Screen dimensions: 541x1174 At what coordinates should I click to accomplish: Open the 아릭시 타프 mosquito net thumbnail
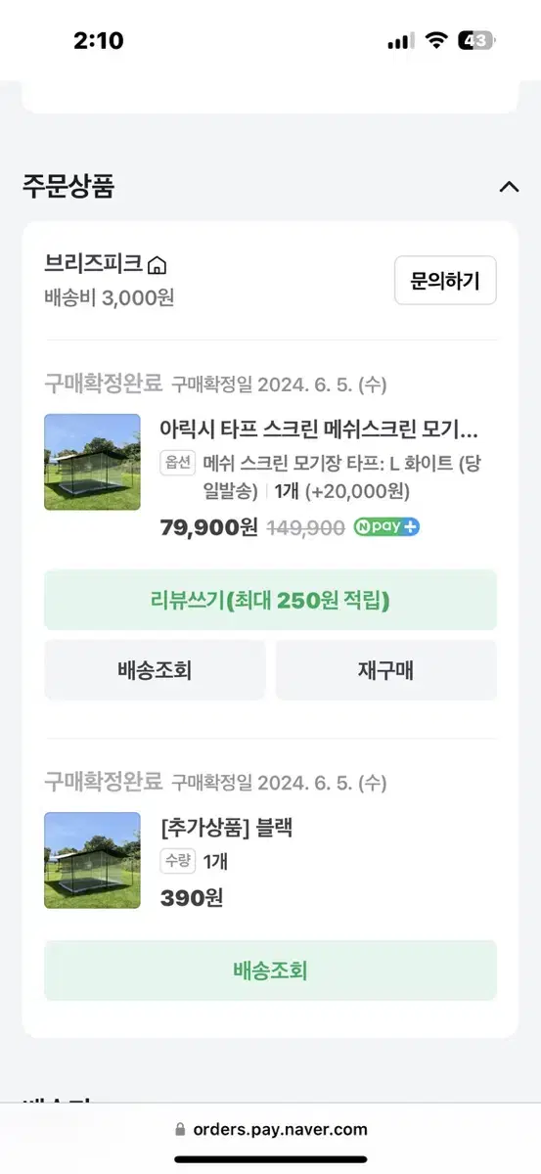click(92, 462)
